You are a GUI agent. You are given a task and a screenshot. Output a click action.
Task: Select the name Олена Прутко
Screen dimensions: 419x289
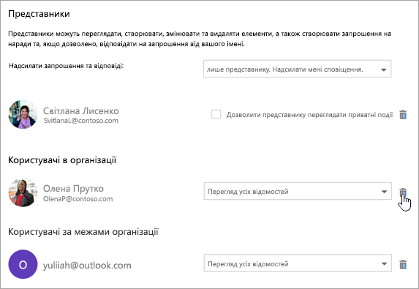tap(73, 189)
